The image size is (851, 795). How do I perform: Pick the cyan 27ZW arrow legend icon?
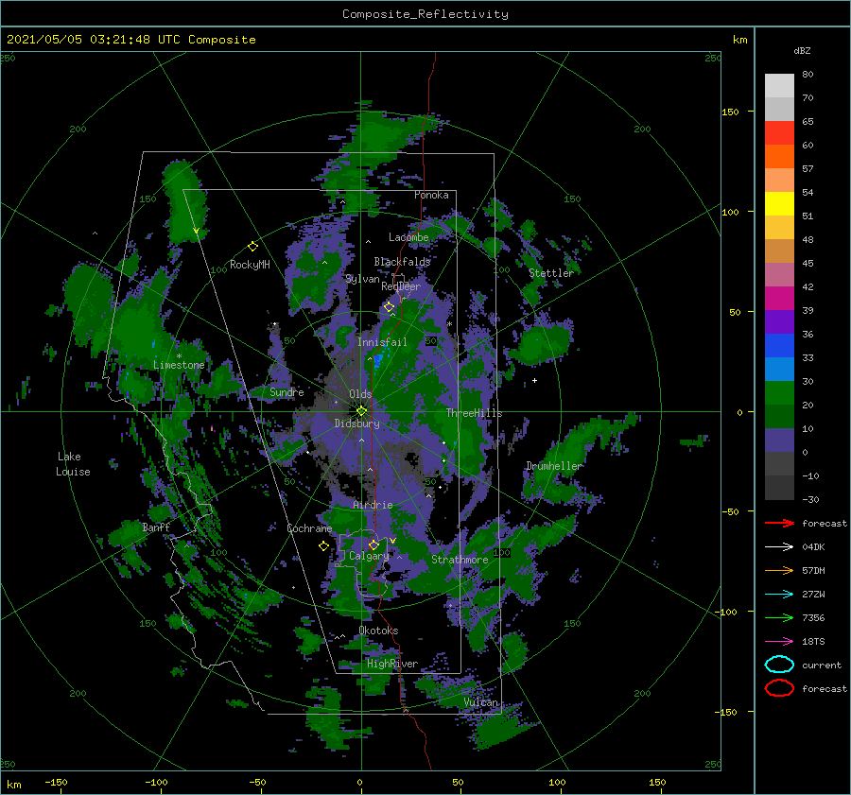click(779, 595)
